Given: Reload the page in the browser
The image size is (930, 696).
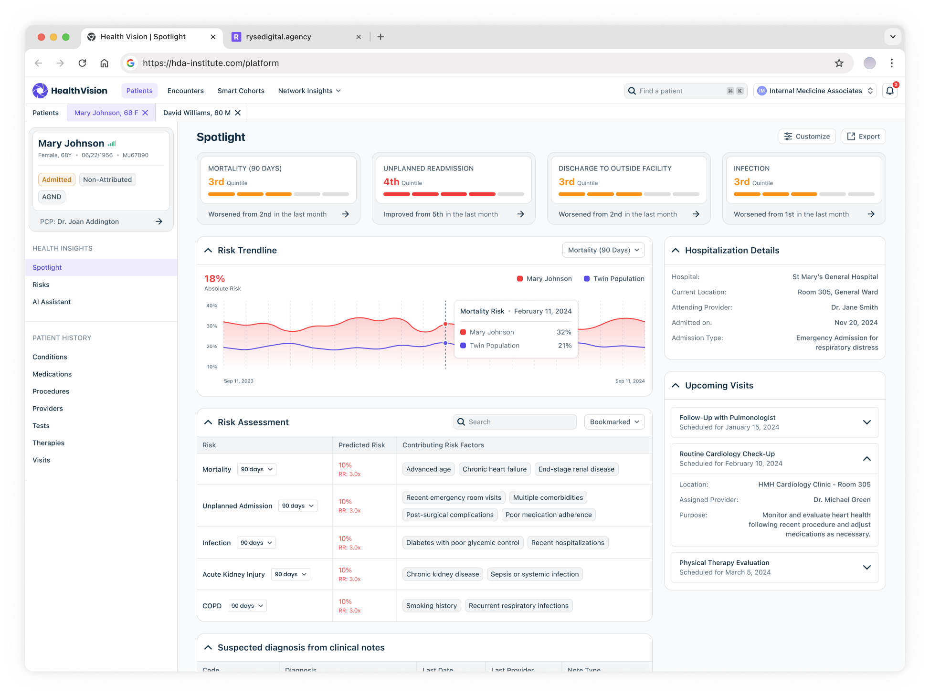Looking at the screenshot, I should coord(82,63).
